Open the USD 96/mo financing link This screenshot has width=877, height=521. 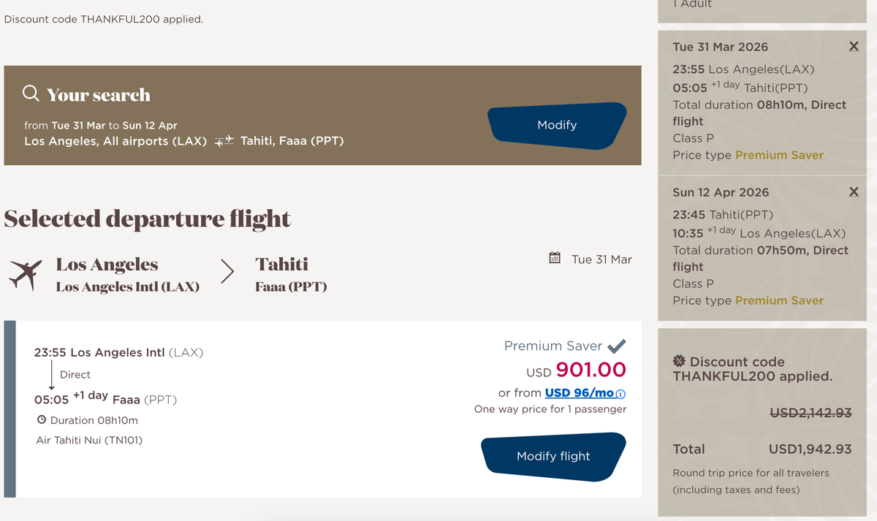pos(580,393)
